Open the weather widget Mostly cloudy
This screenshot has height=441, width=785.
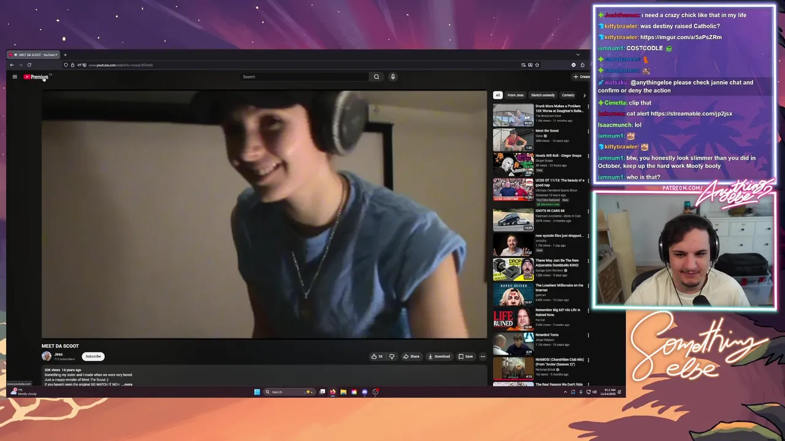coord(23,392)
